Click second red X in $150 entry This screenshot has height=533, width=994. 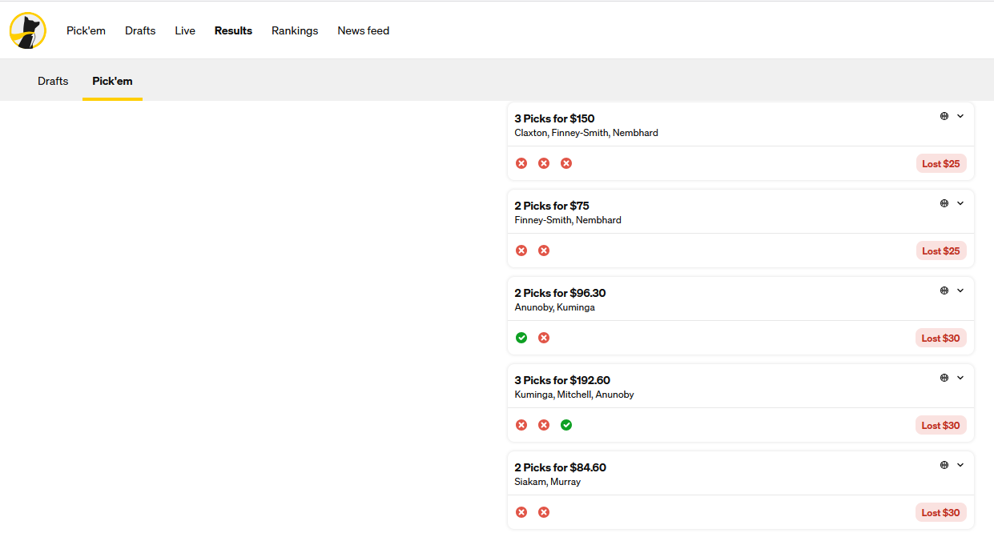544,163
